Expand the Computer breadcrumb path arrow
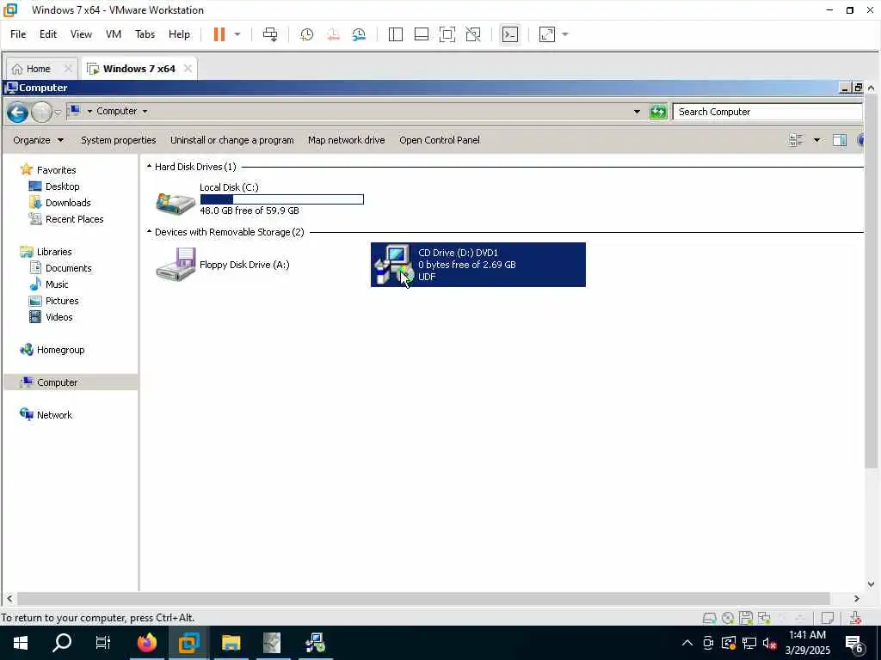This screenshot has height=660, width=881. point(145,111)
